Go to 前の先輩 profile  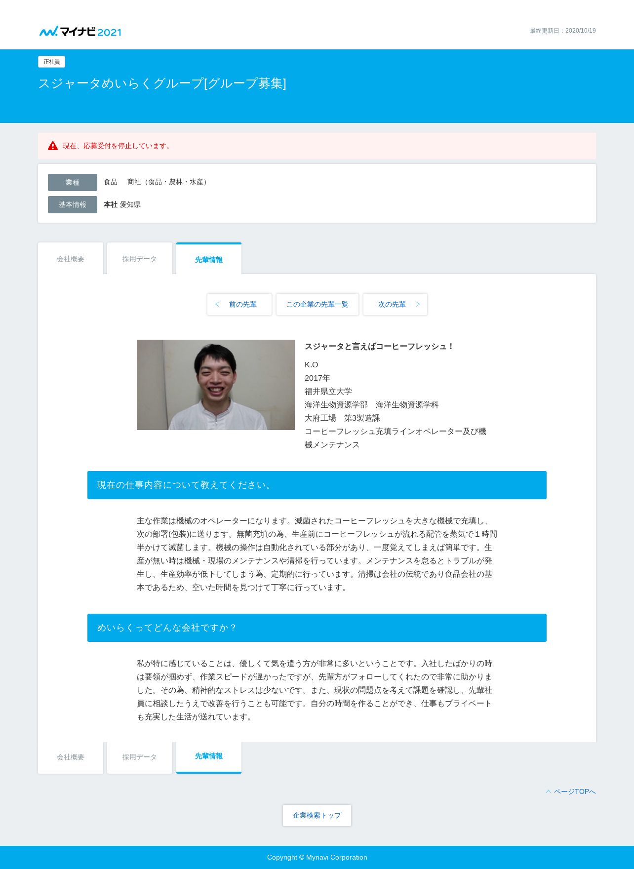click(239, 304)
